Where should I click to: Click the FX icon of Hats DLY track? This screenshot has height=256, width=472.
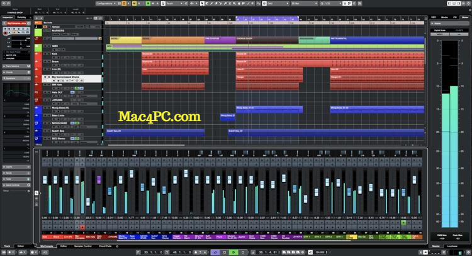point(37,92)
